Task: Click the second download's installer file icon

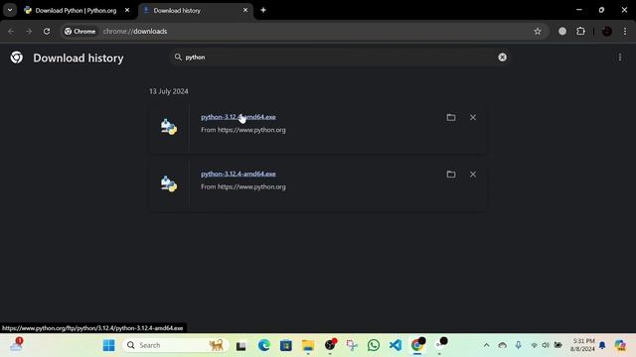Action: pyautogui.click(x=168, y=183)
